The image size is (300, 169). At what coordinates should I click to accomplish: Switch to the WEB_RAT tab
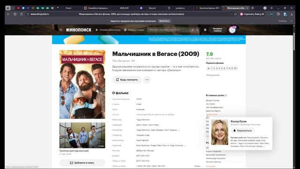[124, 8]
